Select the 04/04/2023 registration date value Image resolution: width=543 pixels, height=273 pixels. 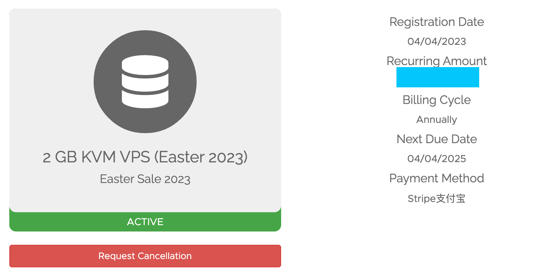(x=436, y=42)
